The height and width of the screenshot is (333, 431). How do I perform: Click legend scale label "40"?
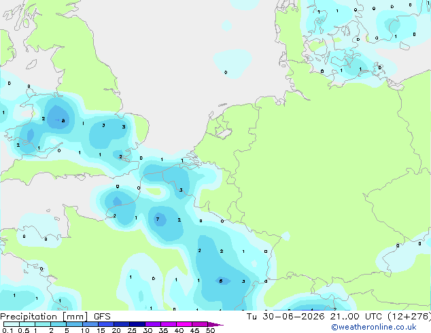[x=179, y=330]
